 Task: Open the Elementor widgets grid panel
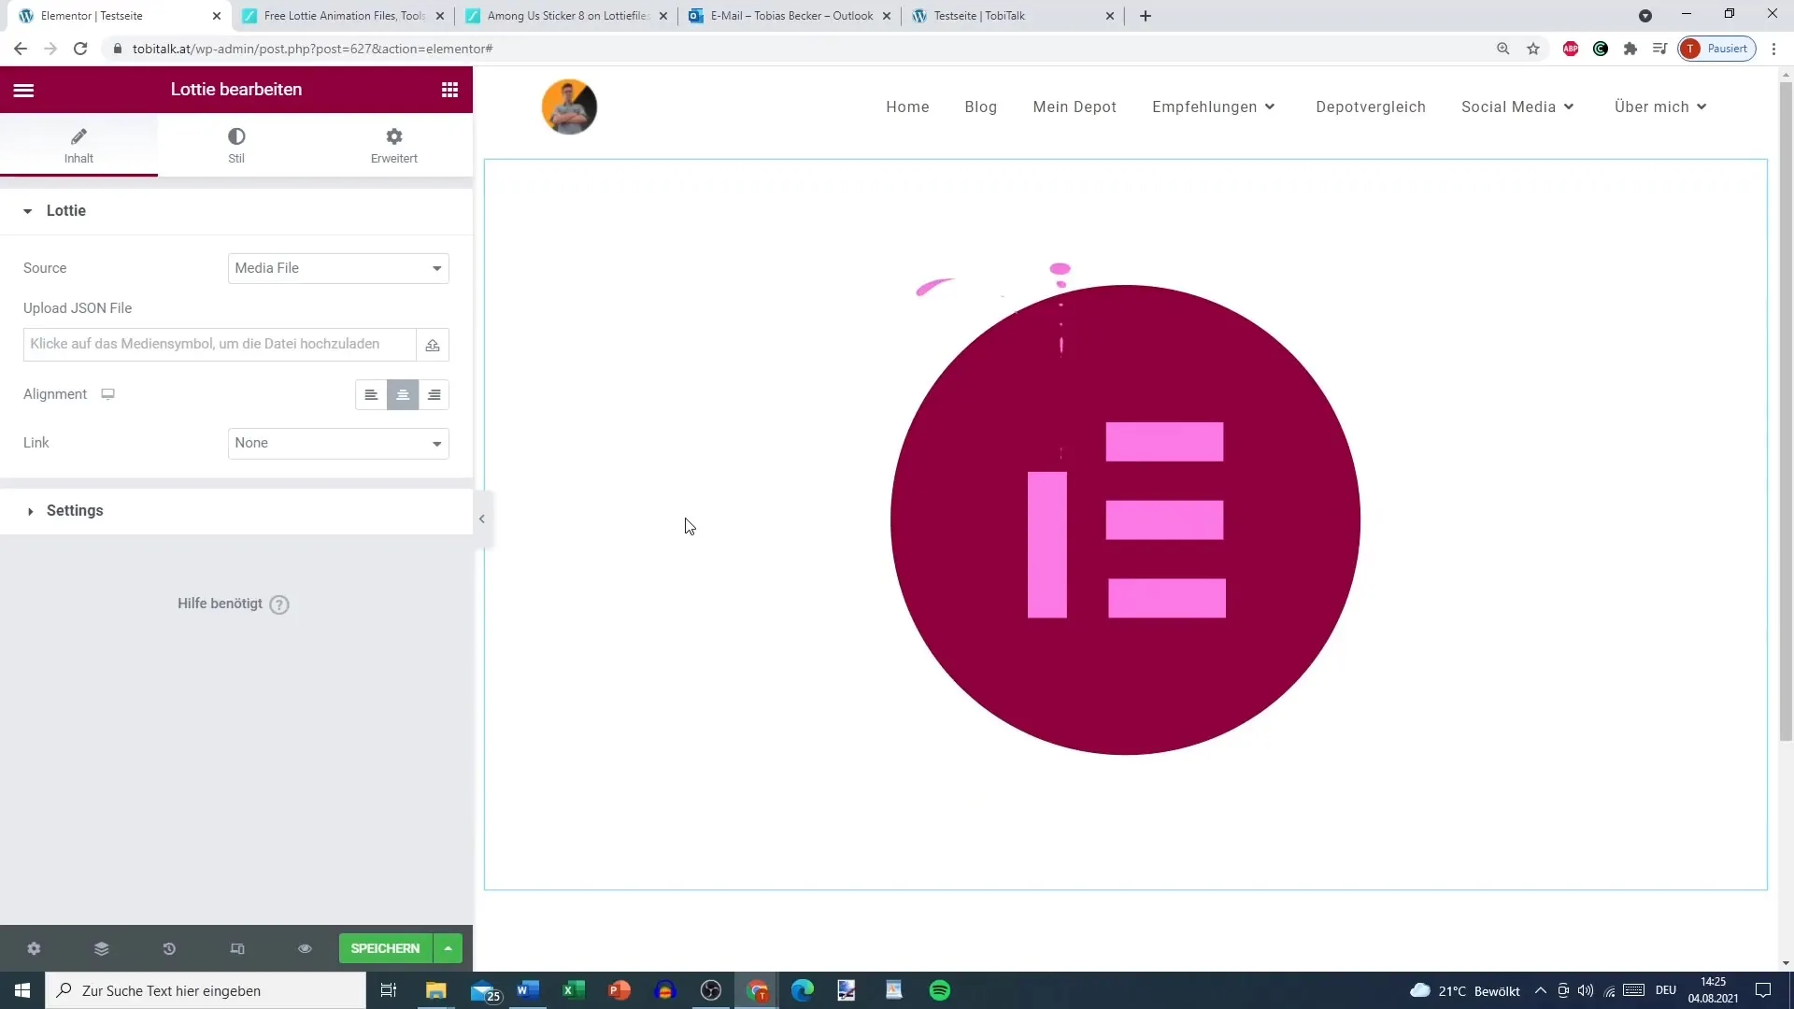point(449,90)
